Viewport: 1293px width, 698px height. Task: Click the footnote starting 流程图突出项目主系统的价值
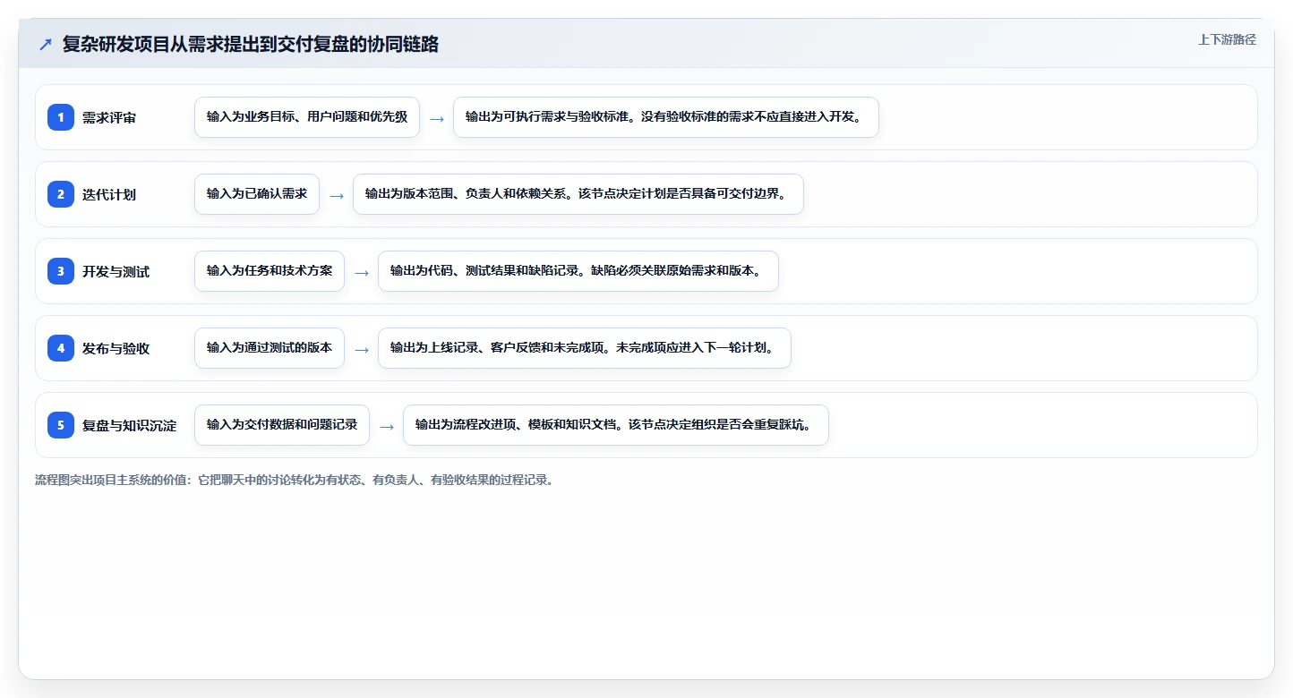pyautogui.click(x=295, y=480)
